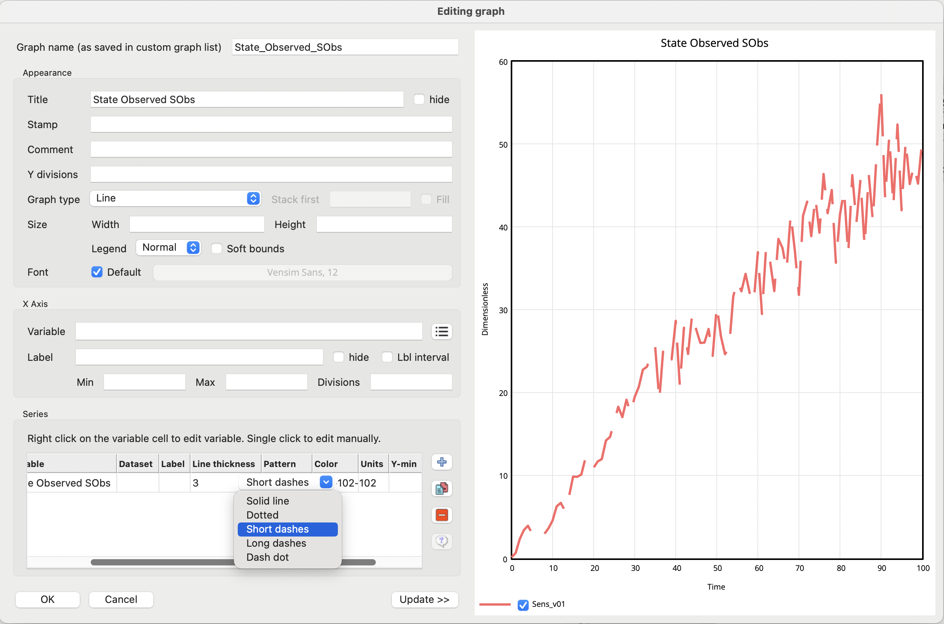Select the Short dashes menu entry

click(287, 529)
